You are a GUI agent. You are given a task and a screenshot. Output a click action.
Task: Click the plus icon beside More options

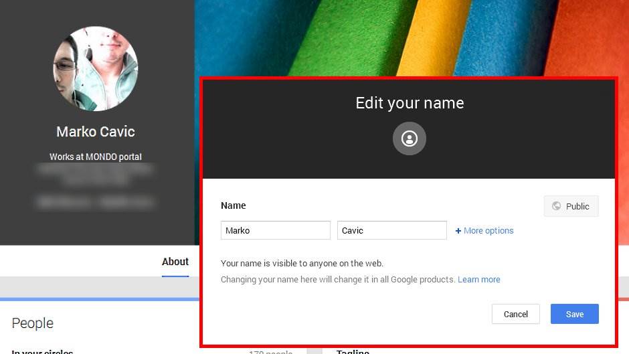(x=458, y=231)
